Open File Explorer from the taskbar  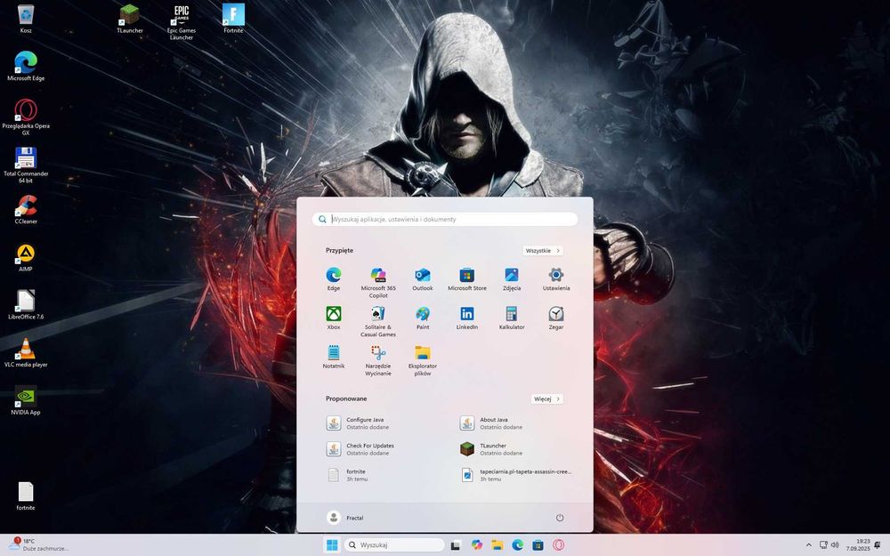pos(498,544)
